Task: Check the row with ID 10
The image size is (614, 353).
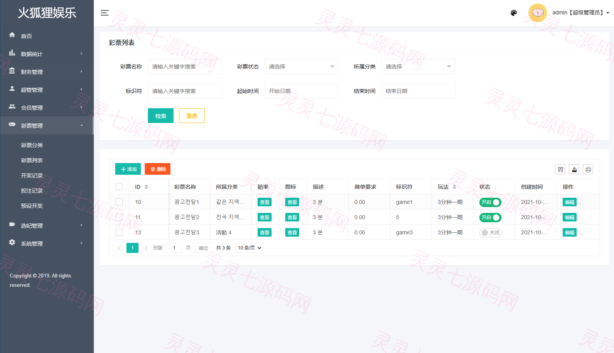Action: [x=119, y=202]
